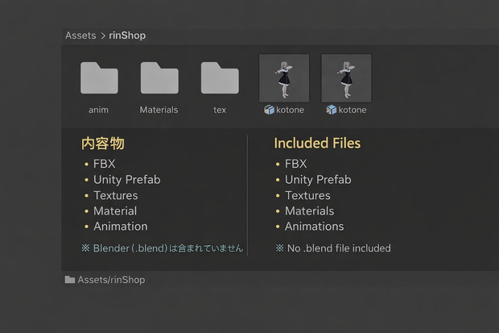Select the anim folder name label
The image size is (499, 333).
pyautogui.click(x=98, y=110)
